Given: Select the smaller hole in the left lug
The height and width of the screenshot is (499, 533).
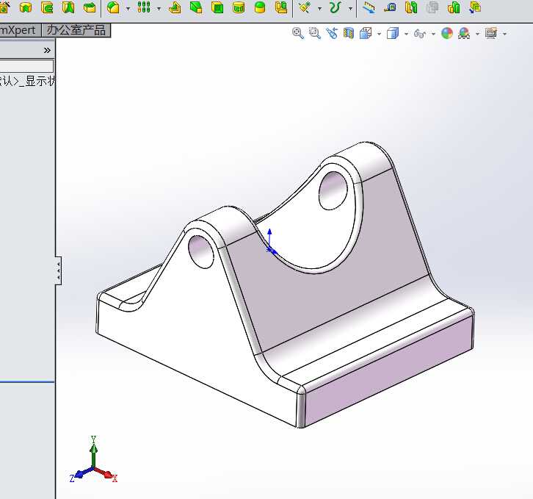Looking at the screenshot, I should click(x=201, y=251).
